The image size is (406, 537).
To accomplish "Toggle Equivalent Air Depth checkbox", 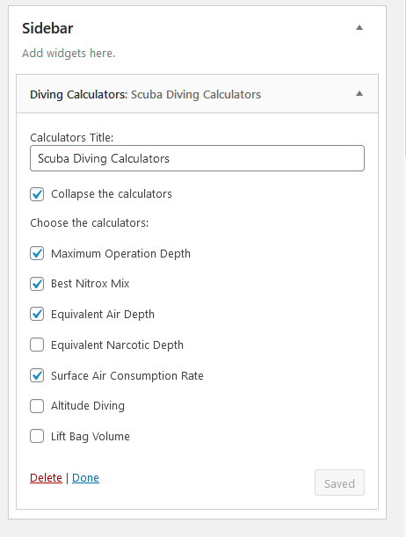I will tap(37, 314).
